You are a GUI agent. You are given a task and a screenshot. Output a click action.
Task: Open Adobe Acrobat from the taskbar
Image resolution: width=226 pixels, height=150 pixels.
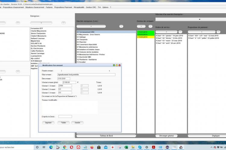click(153, 147)
